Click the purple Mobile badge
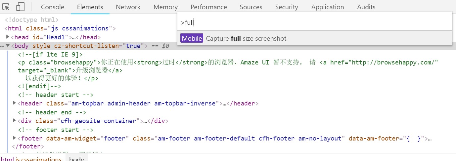 (192, 38)
